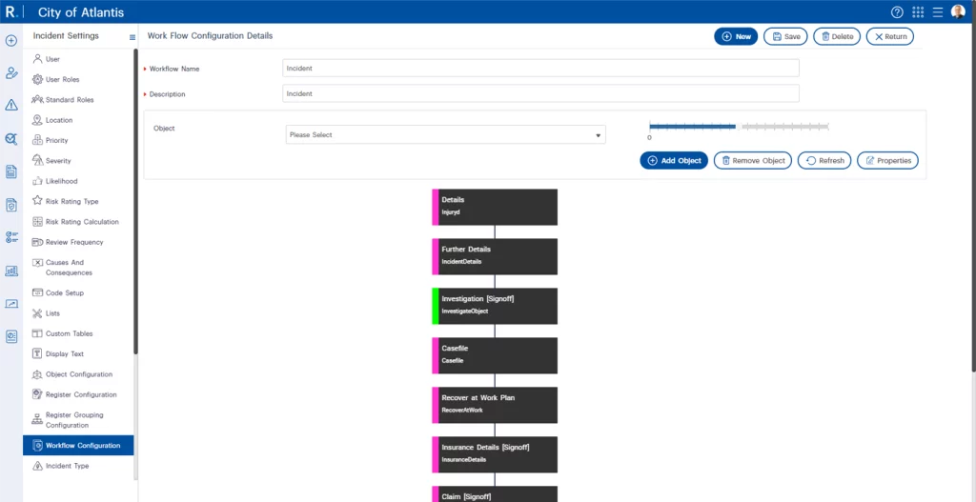Viewport: 976px width, 502px height.
Task: Click the Remove Object button
Action: 753,161
